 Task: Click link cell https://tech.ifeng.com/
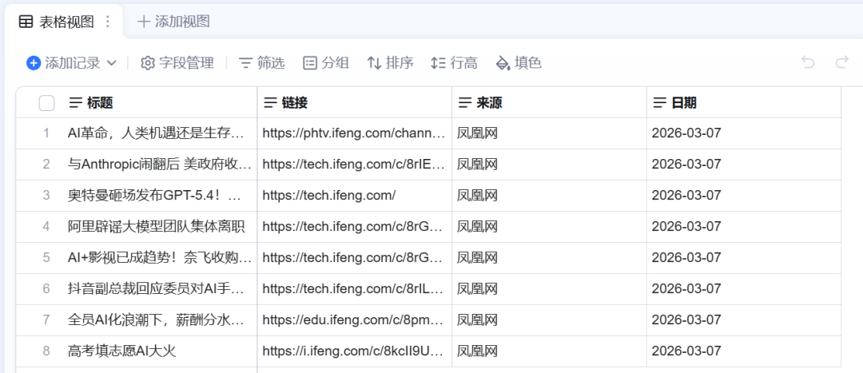click(x=355, y=196)
